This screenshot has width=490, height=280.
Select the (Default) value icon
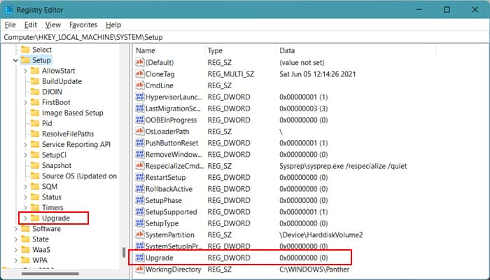(139, 62)
